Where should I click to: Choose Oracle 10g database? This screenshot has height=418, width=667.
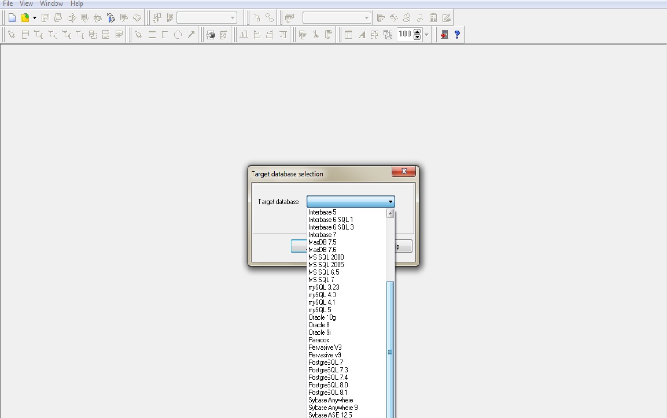pyautogui.click(x=347, y=317)
